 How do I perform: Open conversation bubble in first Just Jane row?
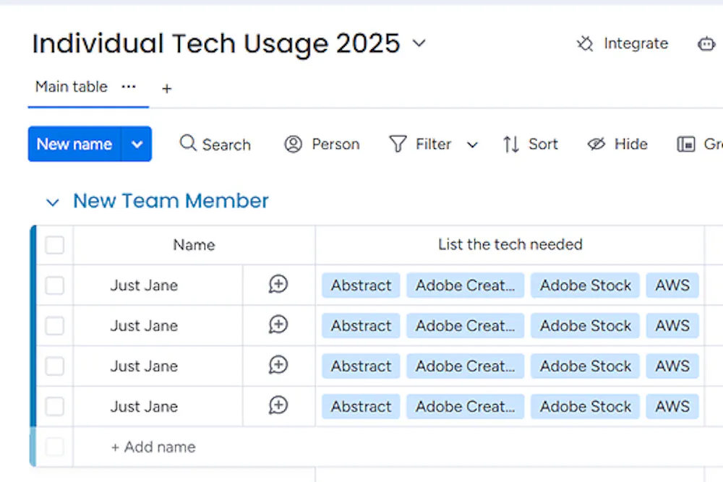click(x=278, y=285)
